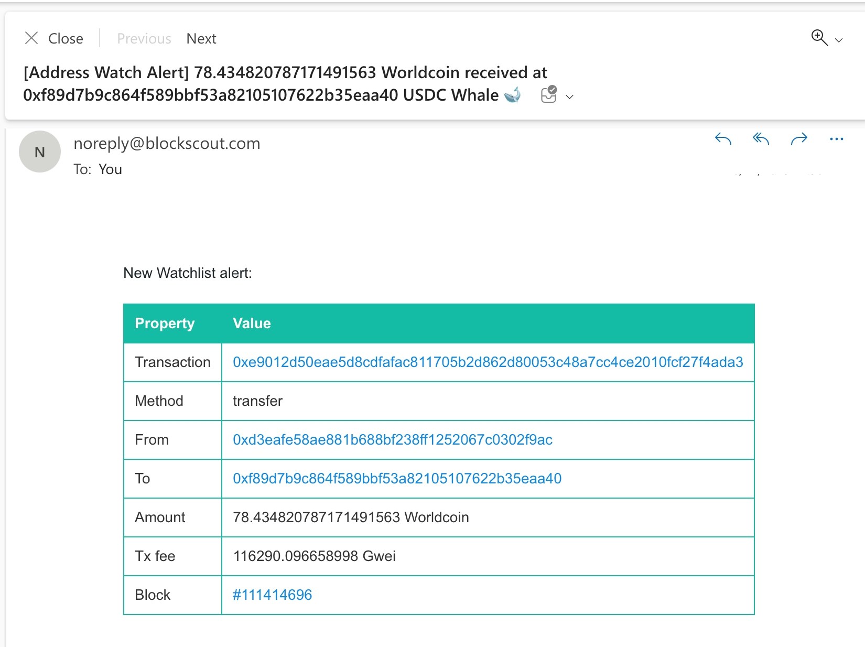The width and height of the screenshot is (865, 647).
Task: Click the noreply@blockscout.com sender address
Action: [167, 143]
